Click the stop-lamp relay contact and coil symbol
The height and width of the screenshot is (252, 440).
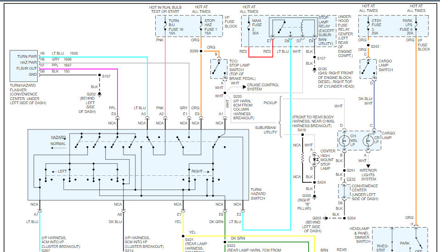click(x=293, y=28)
